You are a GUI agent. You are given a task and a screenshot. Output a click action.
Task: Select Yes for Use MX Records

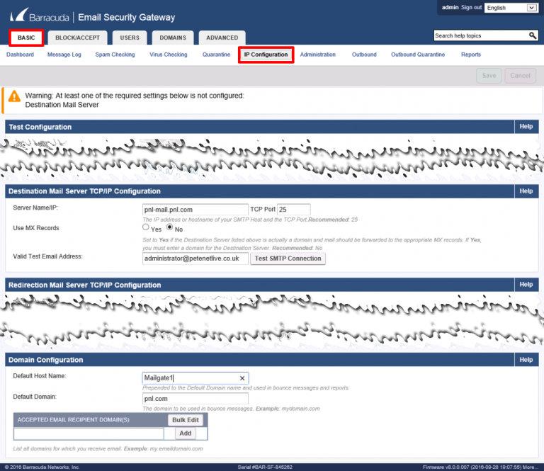coord(146,227)
